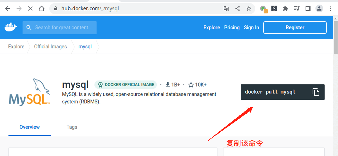
Task: Open the Explore nav link
Action: tap(212, 28)
